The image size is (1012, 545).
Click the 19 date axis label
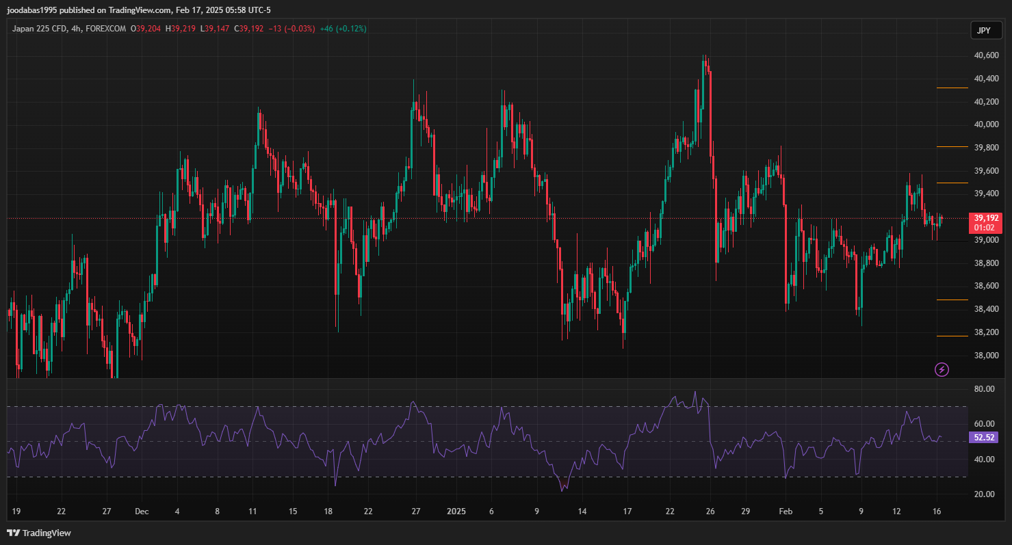point(16,511)
